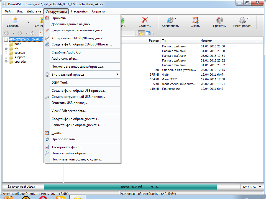Choose Создать файл образа USB привода...

coord(82,91)
